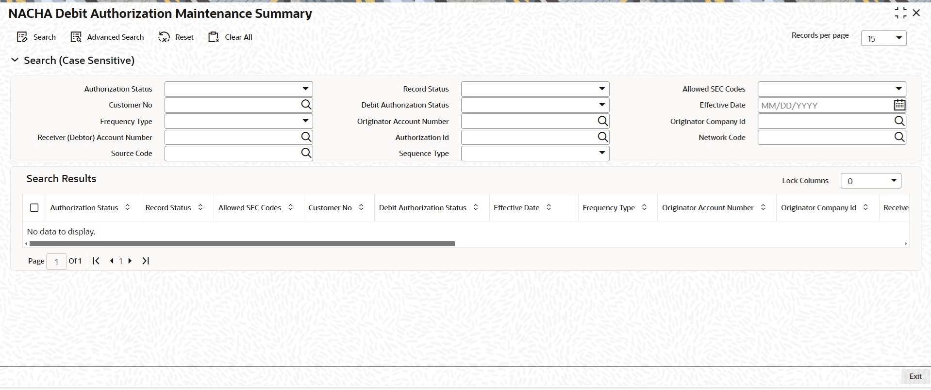
Task: Click the Exit button
Action: click(915, 376)
